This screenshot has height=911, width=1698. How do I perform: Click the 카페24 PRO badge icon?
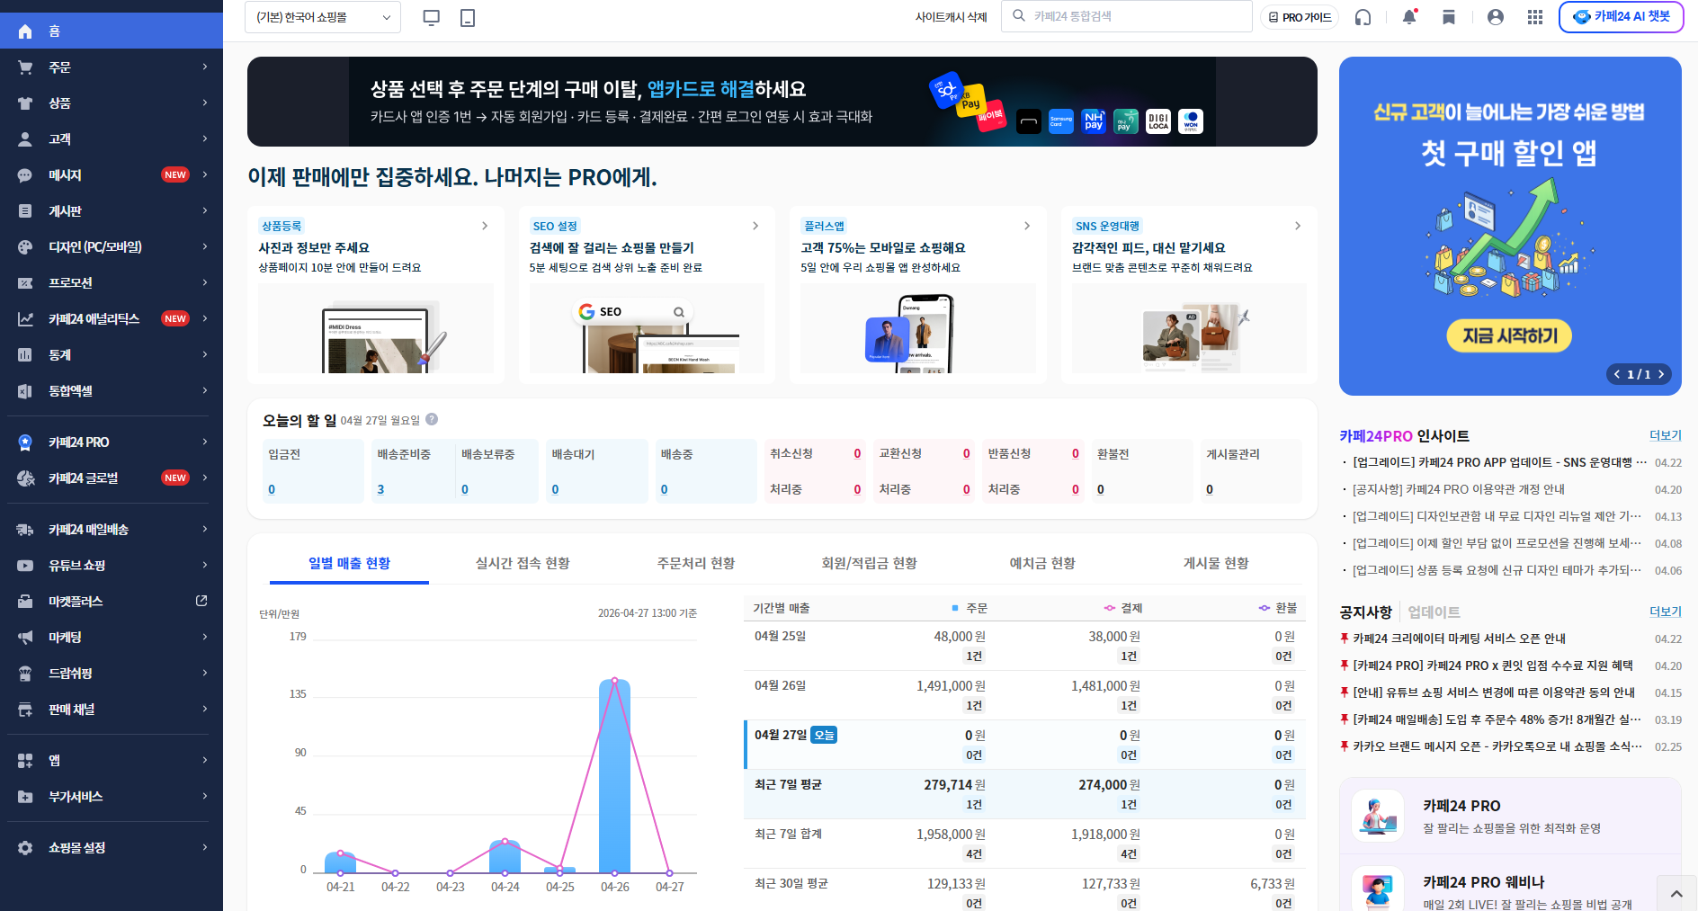25,442
